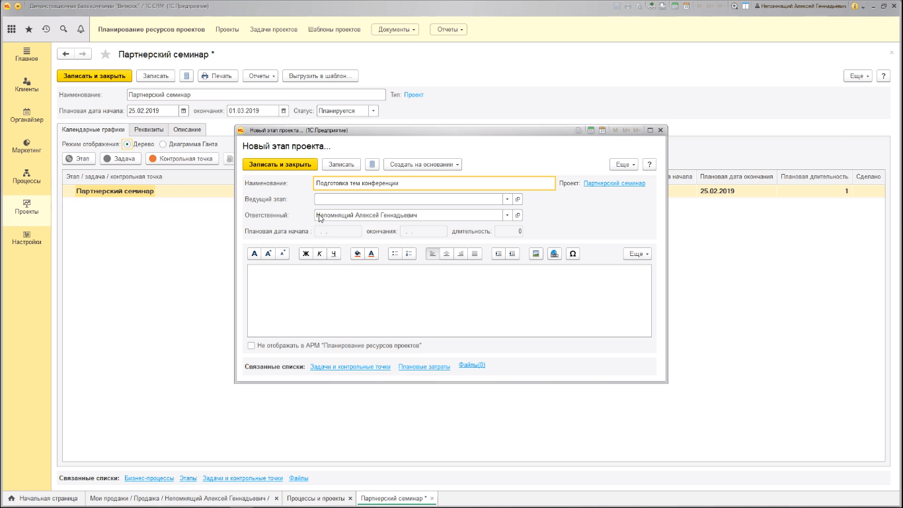Open the calculator icon in main title bar
The height and width of the screenshot is (508, 903).
674,6
